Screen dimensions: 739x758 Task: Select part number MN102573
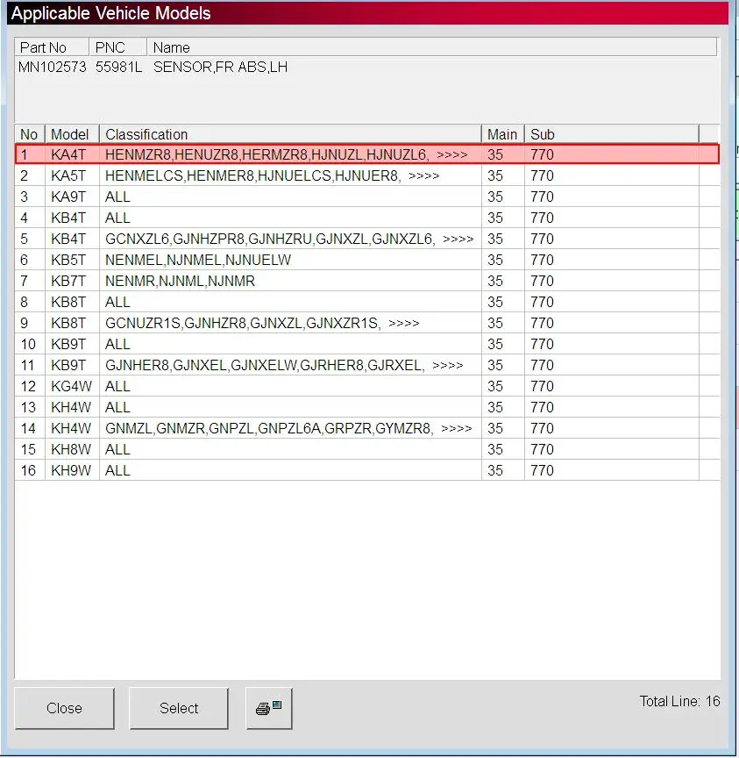pyautogui.click(x=53, y=67)
